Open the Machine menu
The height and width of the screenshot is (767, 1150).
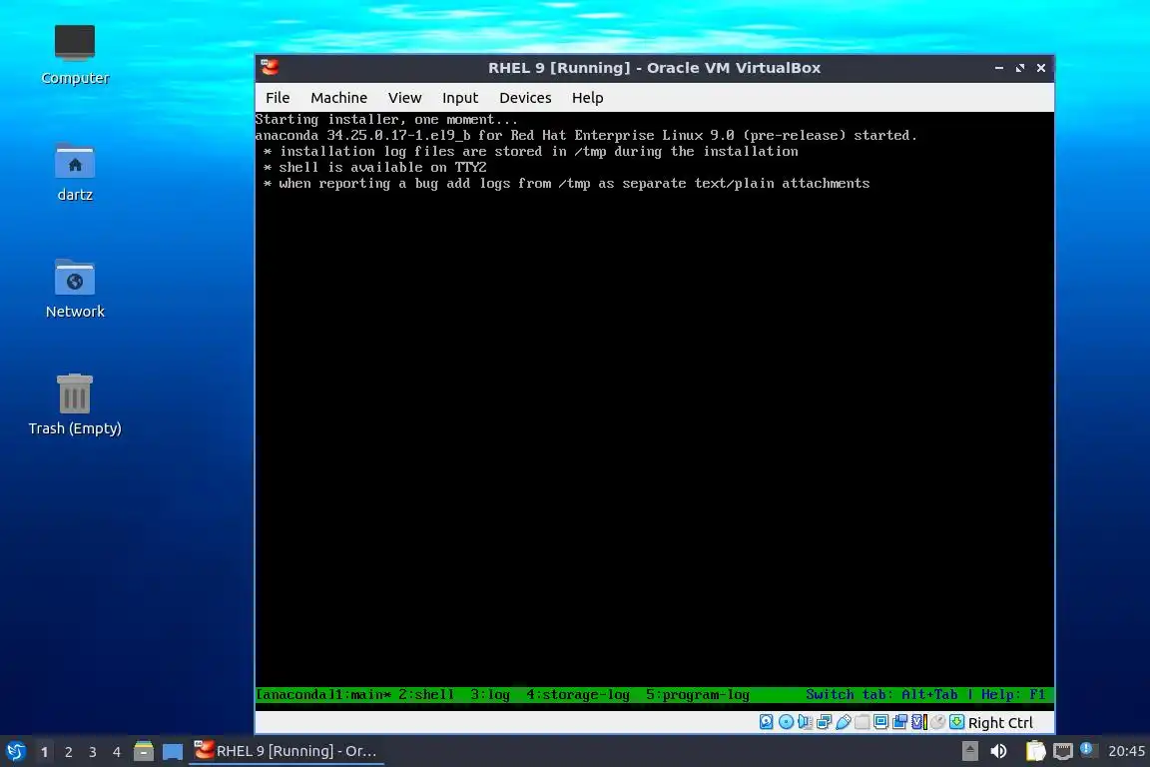338,98
